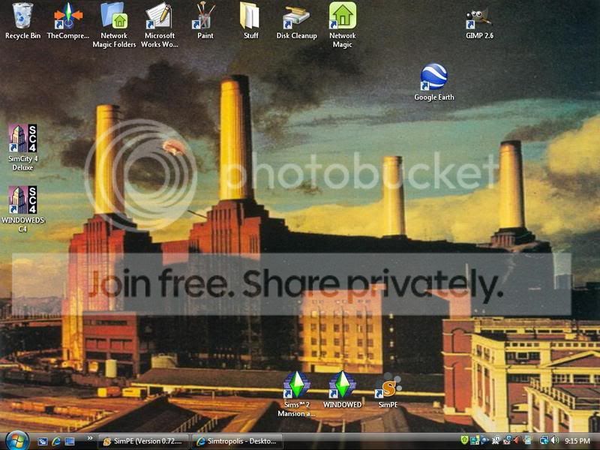Select the SimCity 4 Deluxe shortcut
Screen dimensions: 600x450
pyautogui.click(x=22, y=147)
